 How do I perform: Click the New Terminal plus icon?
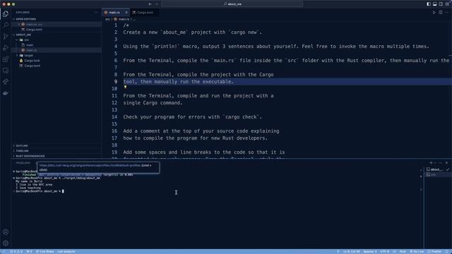(431, 163)
